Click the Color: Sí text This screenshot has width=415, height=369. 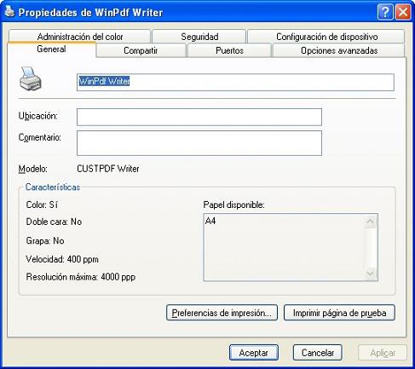[x=42, y=205]
